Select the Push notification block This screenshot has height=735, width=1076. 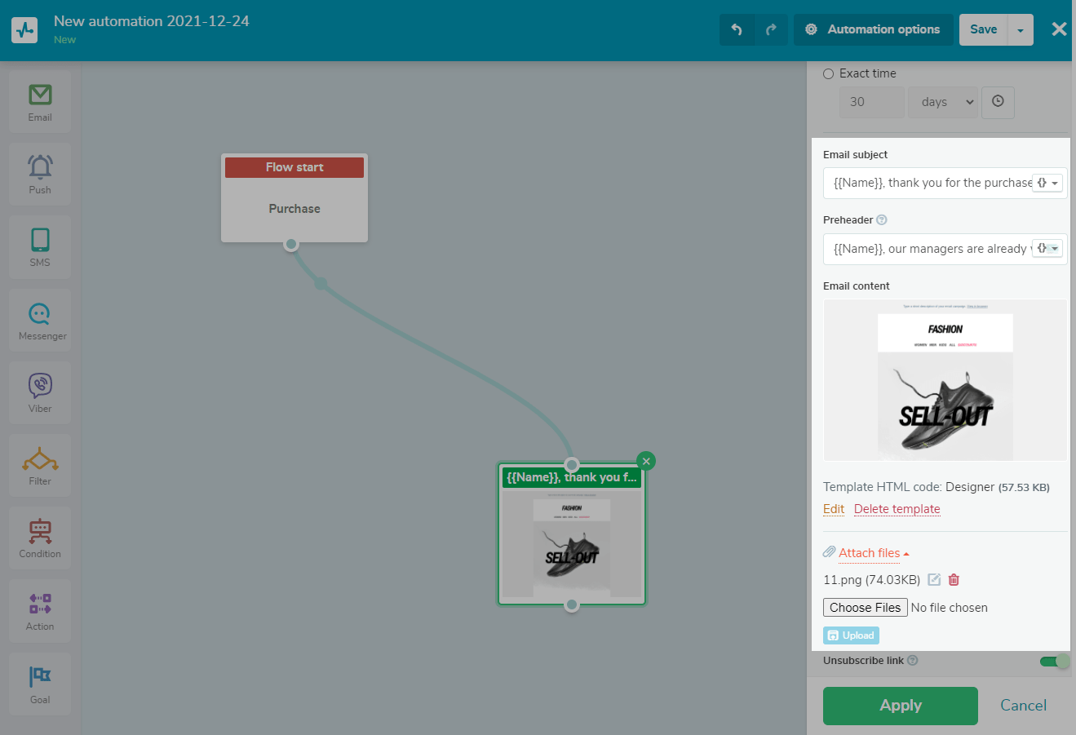coord(40,174)
